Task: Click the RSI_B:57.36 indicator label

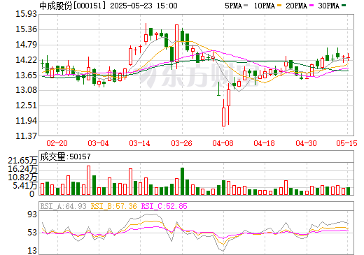Action: [113, 206]
